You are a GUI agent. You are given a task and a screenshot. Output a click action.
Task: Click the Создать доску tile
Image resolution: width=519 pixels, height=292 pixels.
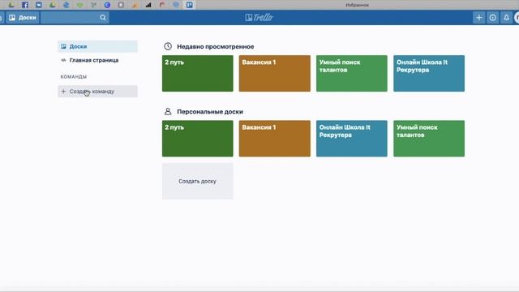198,181
